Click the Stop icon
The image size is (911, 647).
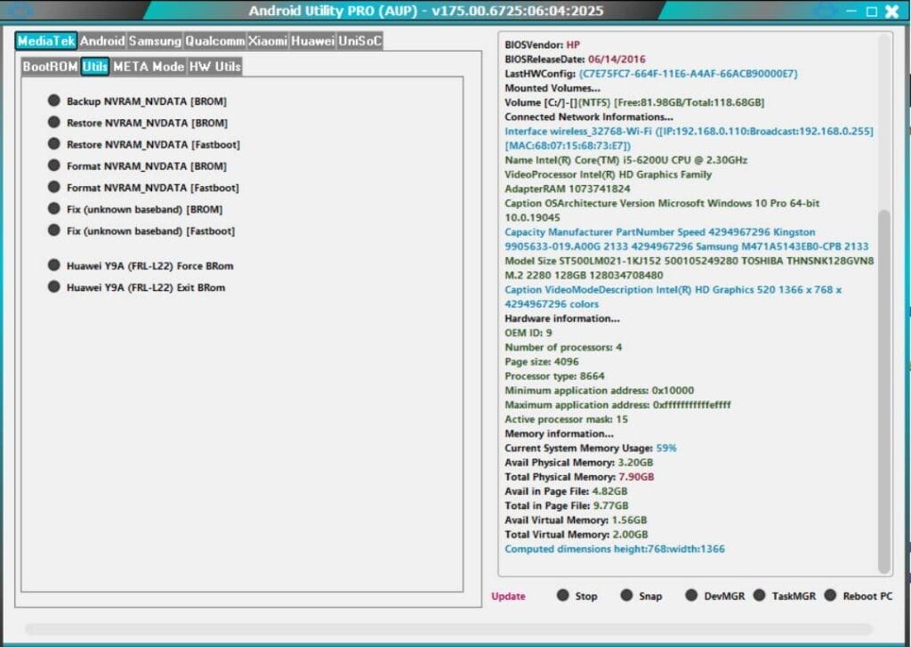tap(561, 596)
